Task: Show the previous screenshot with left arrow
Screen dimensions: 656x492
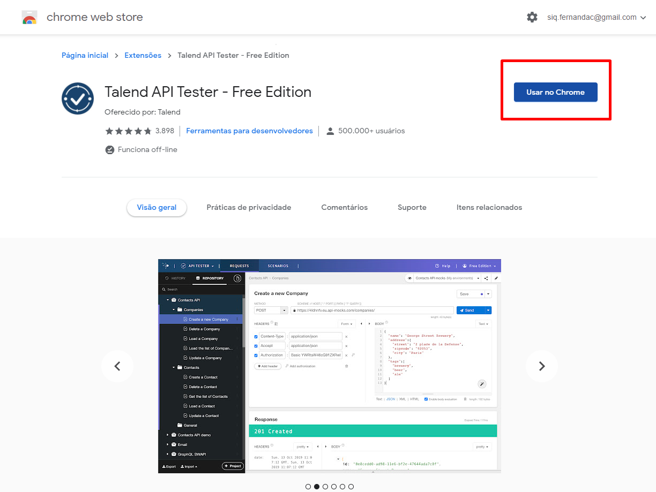Action: click(x=117, y=366)
